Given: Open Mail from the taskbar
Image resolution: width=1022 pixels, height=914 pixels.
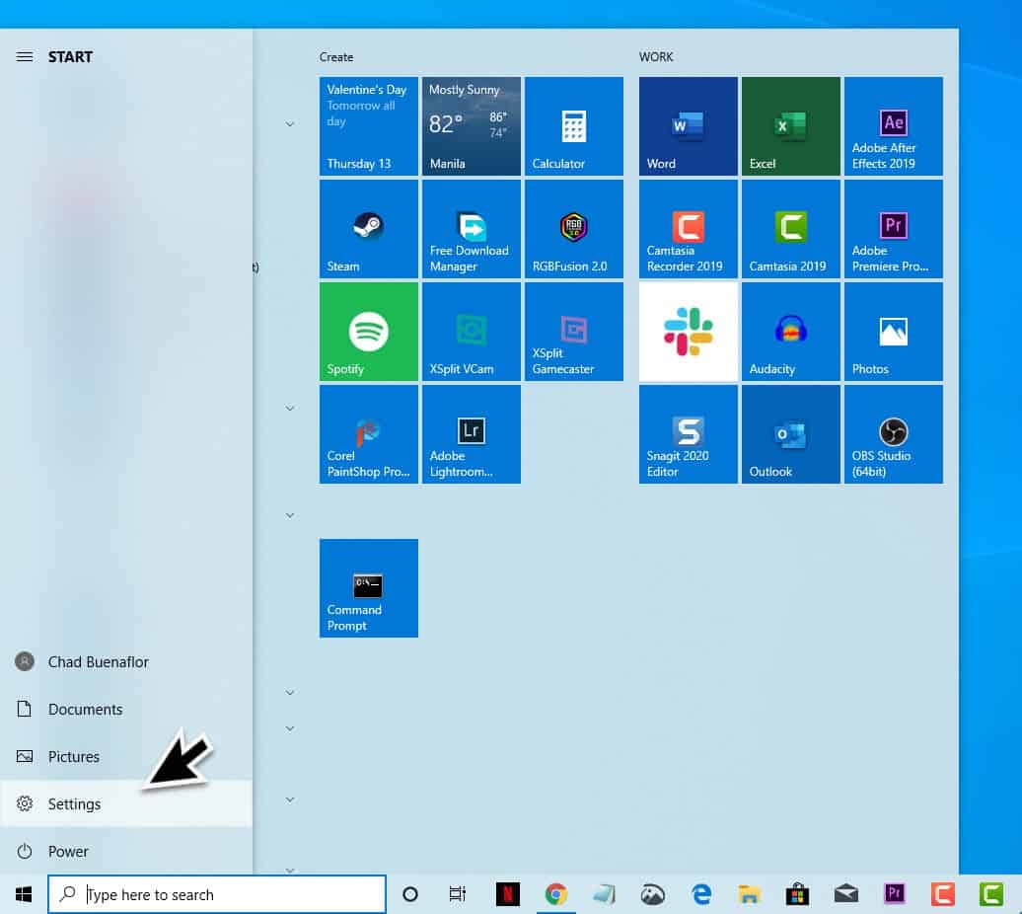Looking at the screenshot, I should (846, 894).
